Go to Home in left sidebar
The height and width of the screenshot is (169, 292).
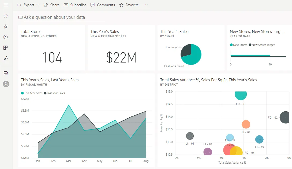(6, 16)
